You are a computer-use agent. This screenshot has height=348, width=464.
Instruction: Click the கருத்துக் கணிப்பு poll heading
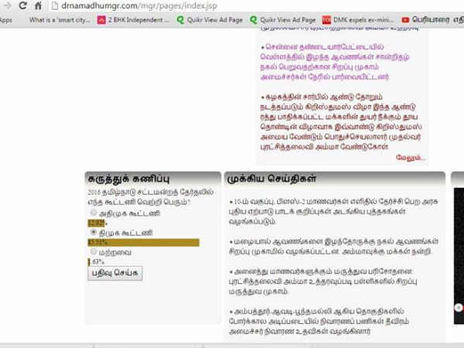(128, 178)
